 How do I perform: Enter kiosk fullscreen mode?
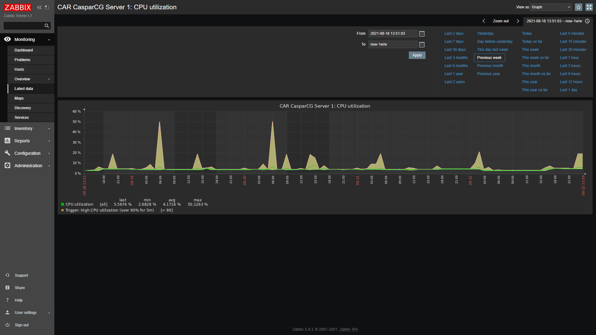589,7
